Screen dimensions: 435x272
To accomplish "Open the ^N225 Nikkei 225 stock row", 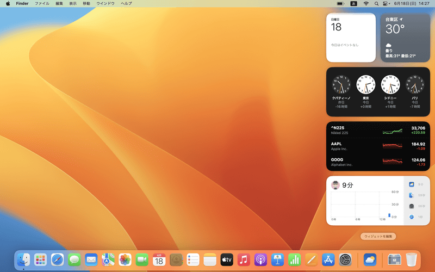I will tap(378, 130).
